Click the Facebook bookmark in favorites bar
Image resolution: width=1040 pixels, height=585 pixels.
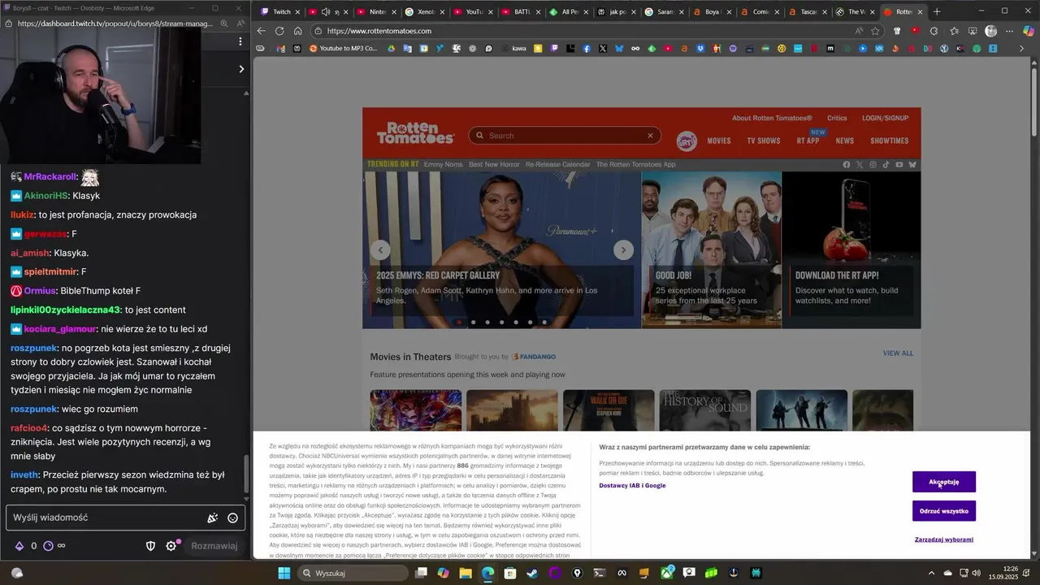pos(587,49)
